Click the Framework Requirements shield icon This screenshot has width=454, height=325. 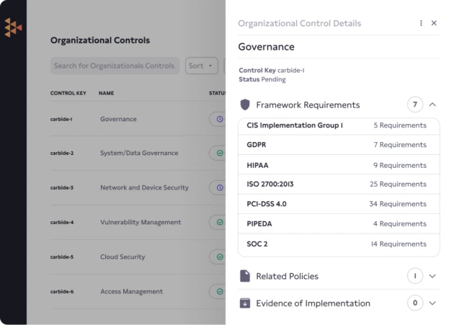click(245, 104)
